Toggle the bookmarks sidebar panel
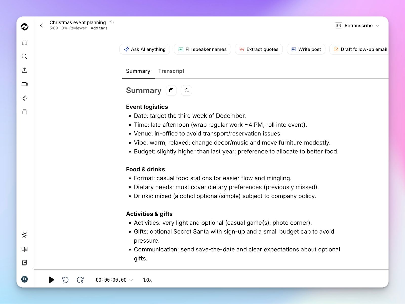 (x=24, y=263)
